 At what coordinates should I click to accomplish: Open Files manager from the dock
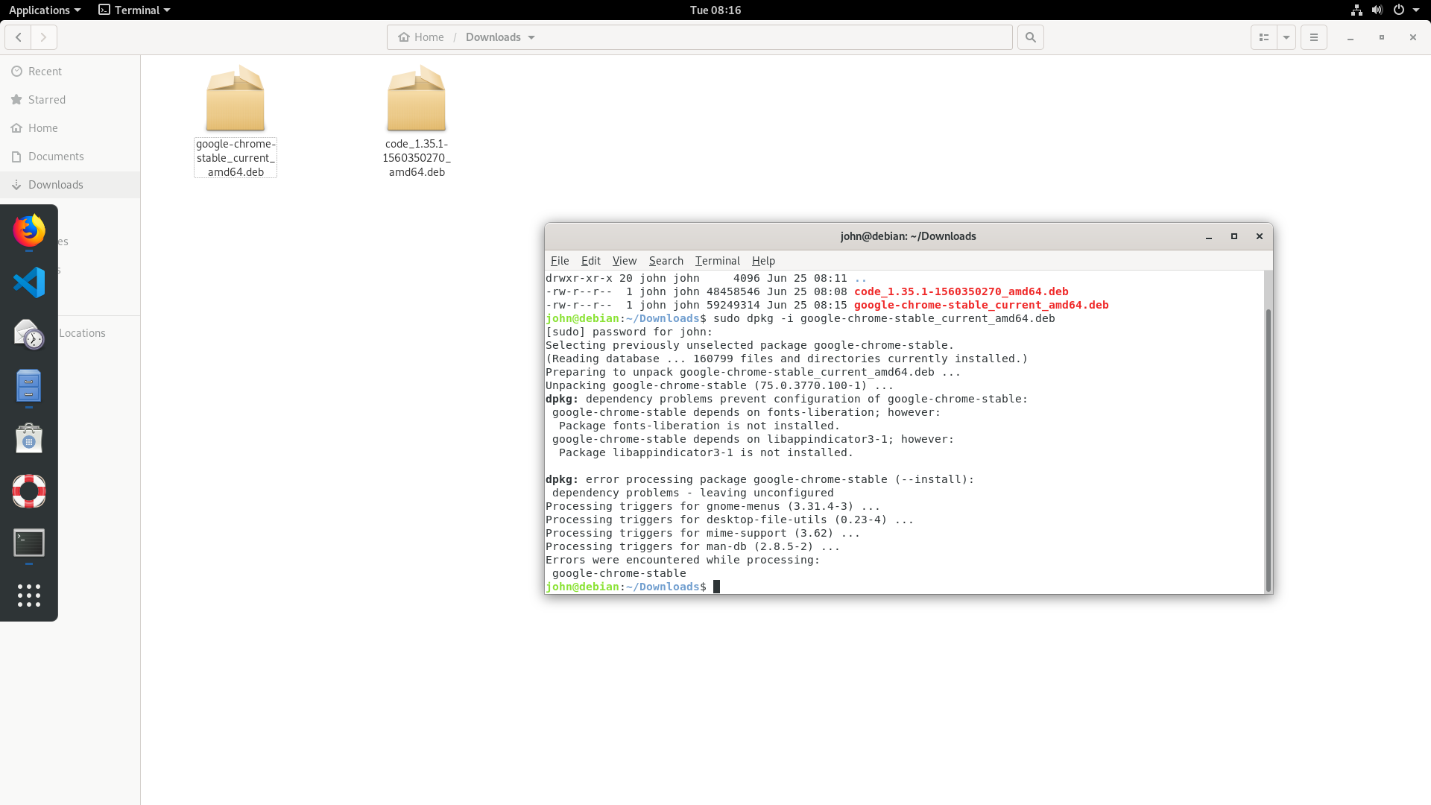coord(29,386)
